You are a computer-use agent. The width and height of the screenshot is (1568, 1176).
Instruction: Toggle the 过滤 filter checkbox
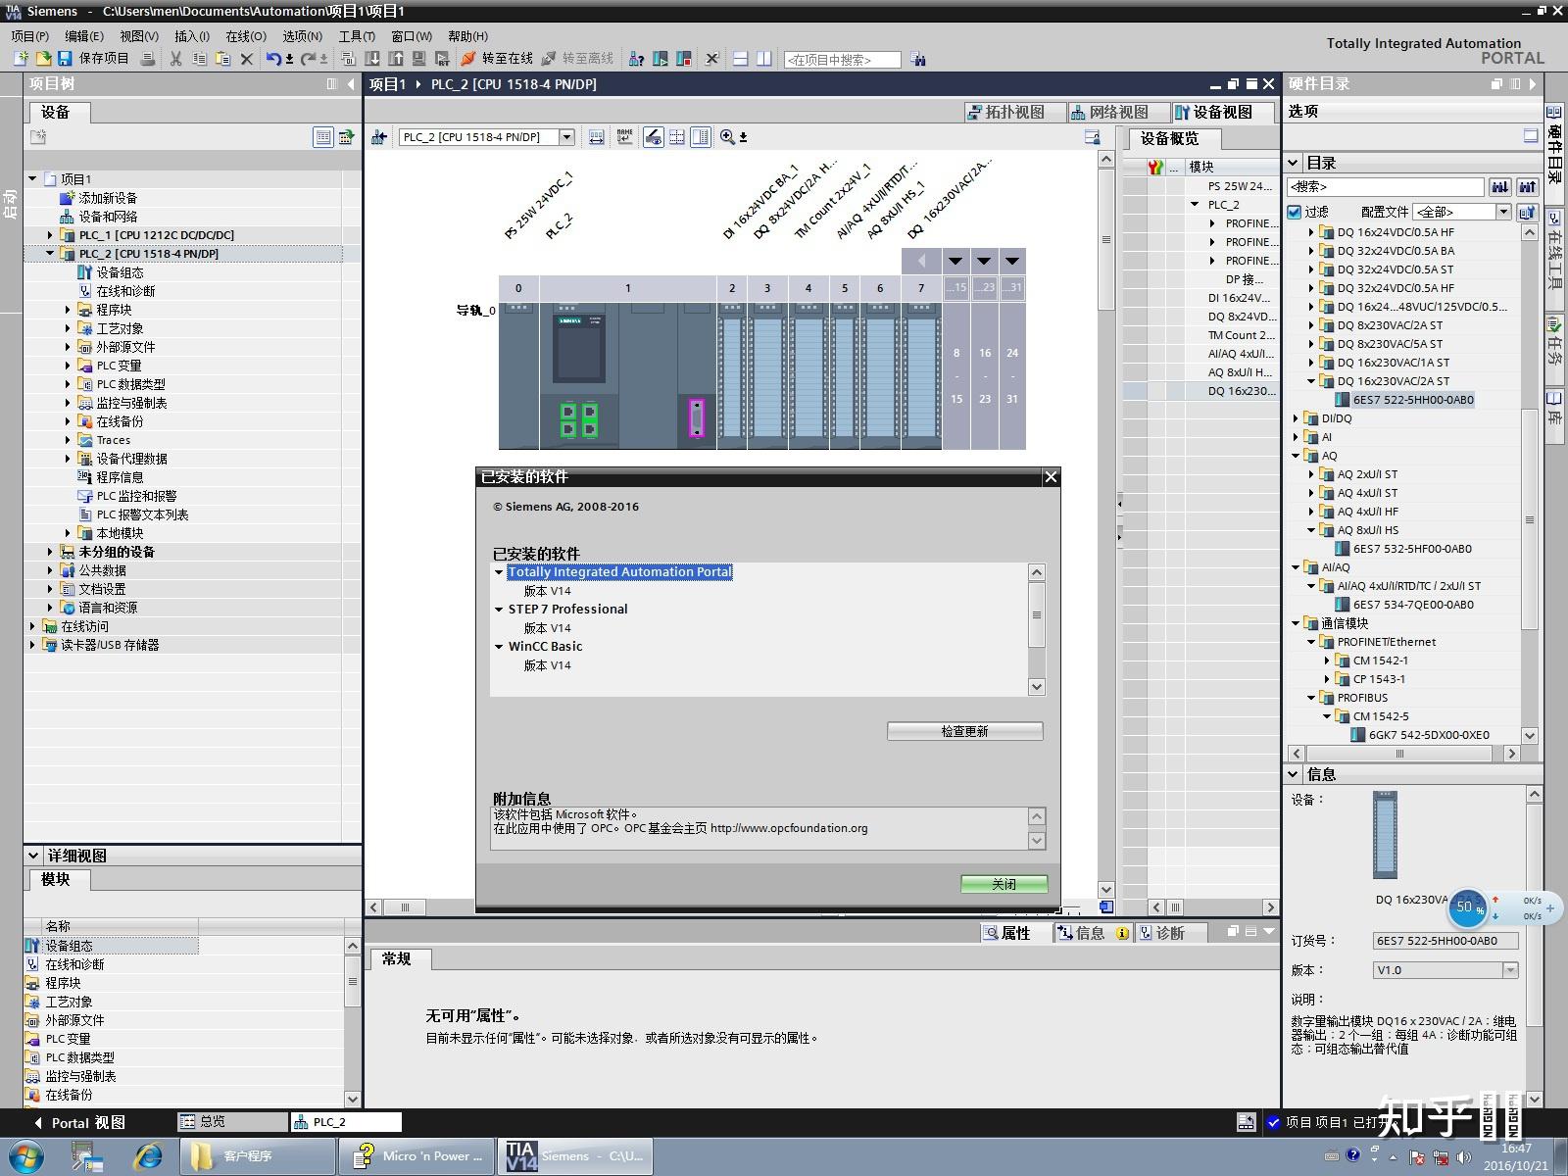tap(1295, 212)
